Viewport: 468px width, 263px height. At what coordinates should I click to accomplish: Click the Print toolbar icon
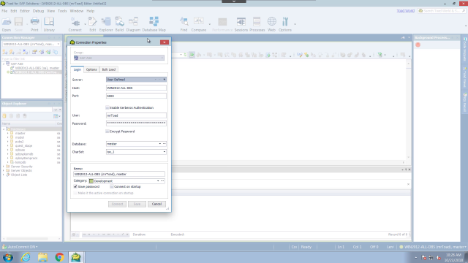click(x=34, y=24)
